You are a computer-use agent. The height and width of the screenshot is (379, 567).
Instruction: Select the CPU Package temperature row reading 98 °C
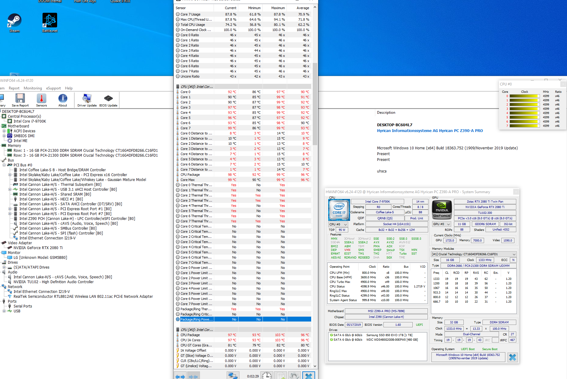[243, 175]
